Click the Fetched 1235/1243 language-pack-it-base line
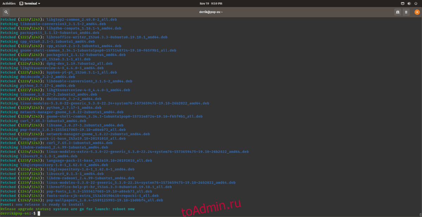The image size is (422, 217). [76, 160]
